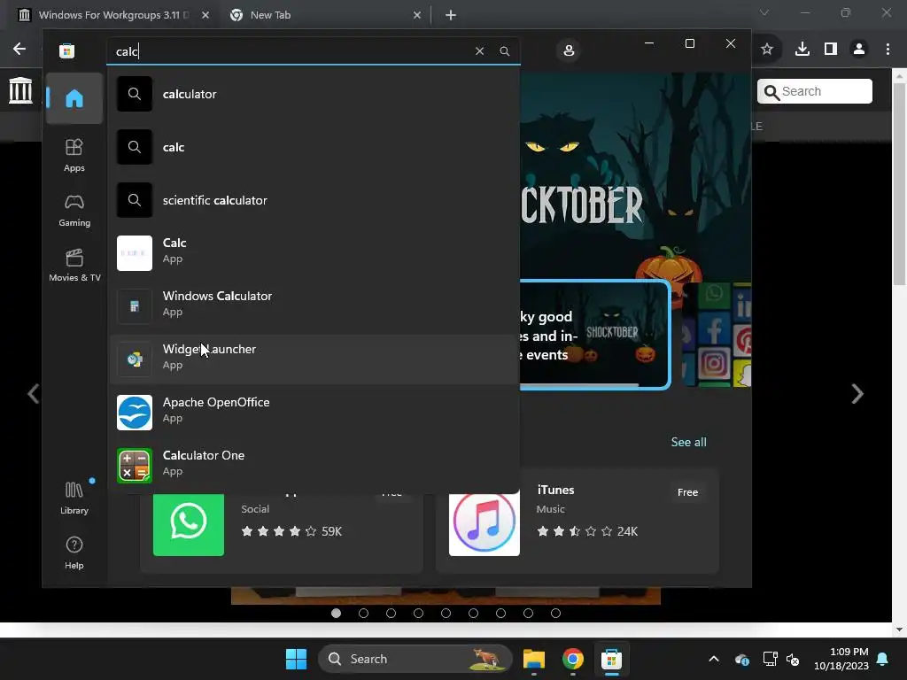Image resolution: width=907 pixels, height=680 pixels.
Task: Open a new Chrome tab
Action: click(x=451, y=15)
